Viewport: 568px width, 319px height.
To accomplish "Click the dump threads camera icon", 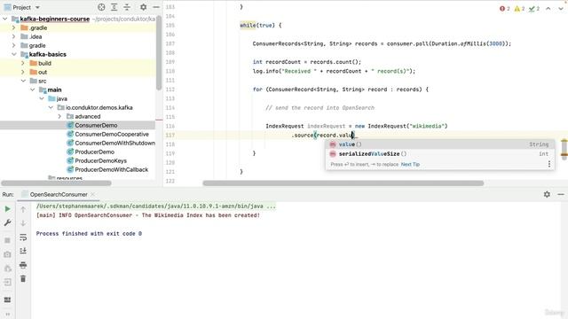I will pos(7,254).
